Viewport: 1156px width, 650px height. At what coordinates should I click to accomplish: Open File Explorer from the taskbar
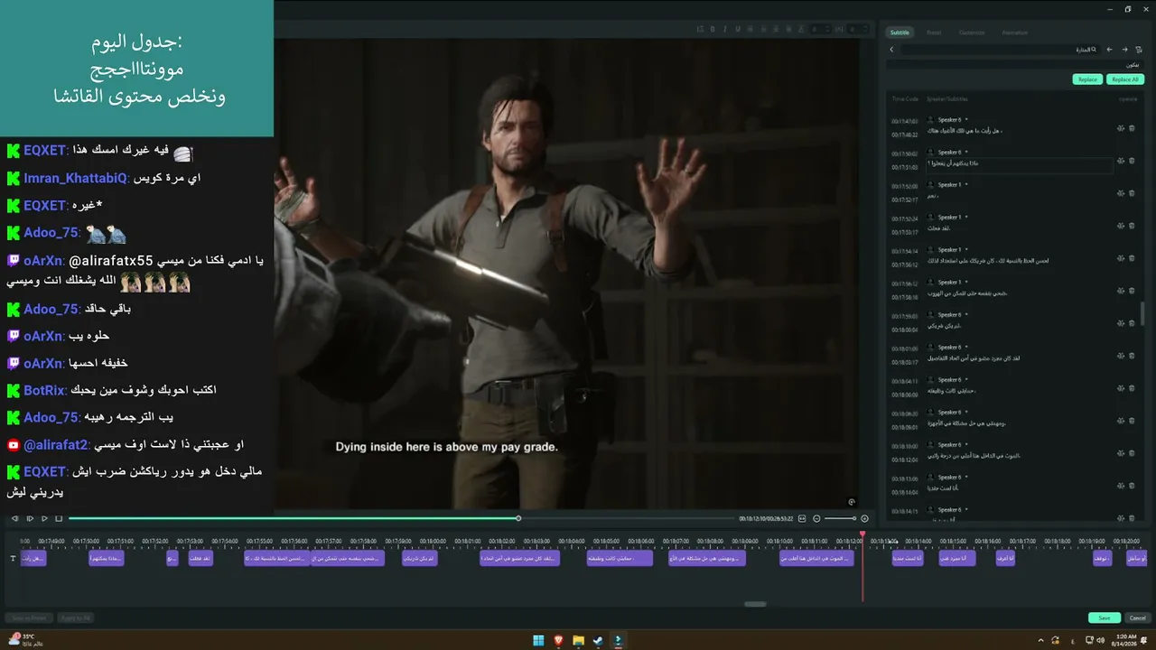coord(578,640)
